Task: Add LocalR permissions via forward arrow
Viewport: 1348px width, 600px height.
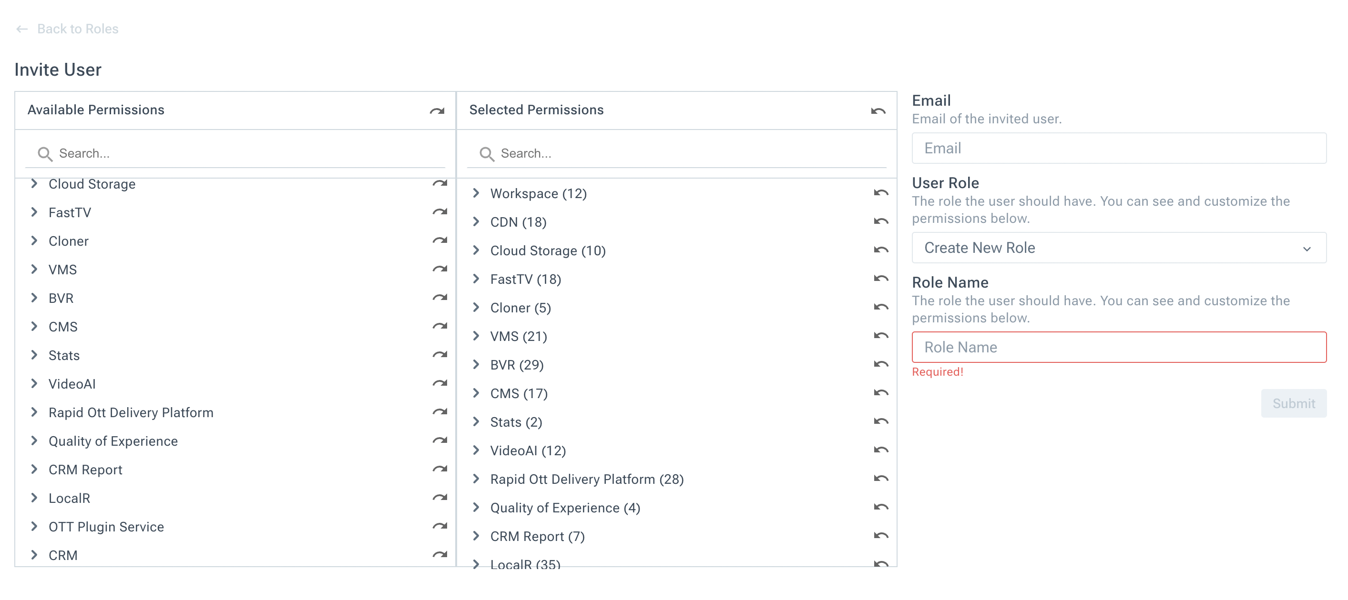Action: click(x=439, y=498)
